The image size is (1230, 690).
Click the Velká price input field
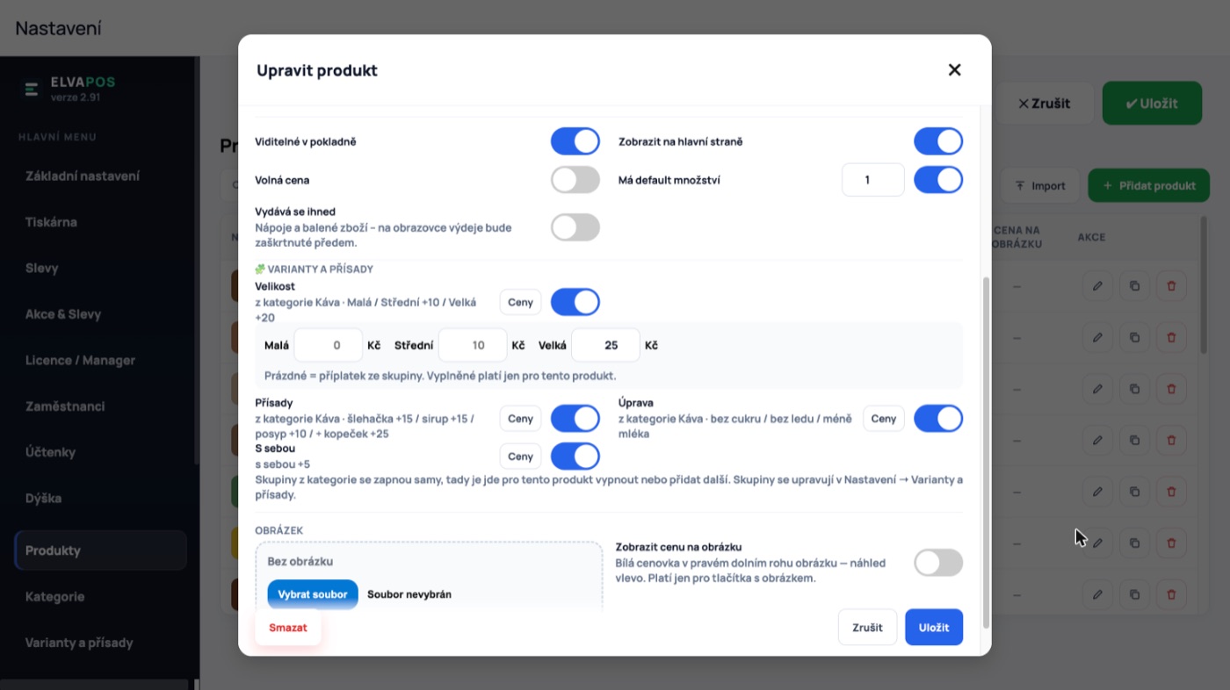pyautogui.click(x=605, y=346)
